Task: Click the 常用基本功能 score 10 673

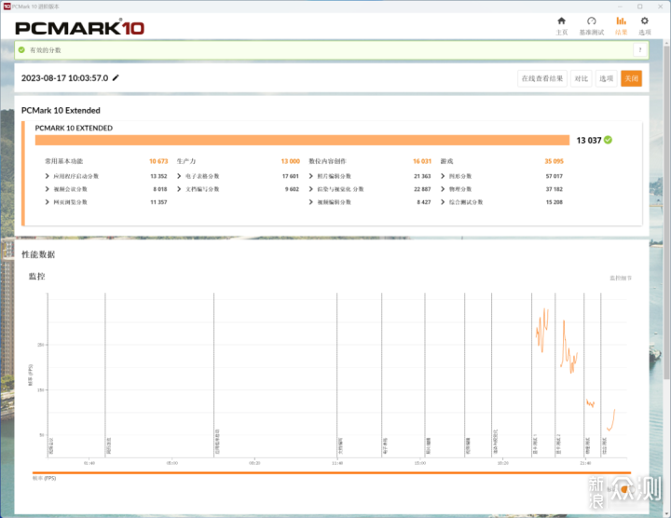Action: (158, 161)
